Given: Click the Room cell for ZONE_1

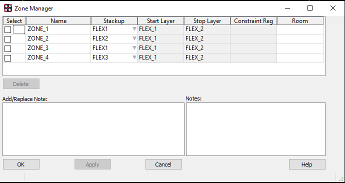Looking at the screenshot, I should point(300,29).
